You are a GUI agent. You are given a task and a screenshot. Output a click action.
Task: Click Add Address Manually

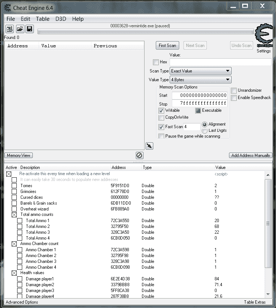pos(251,155)
